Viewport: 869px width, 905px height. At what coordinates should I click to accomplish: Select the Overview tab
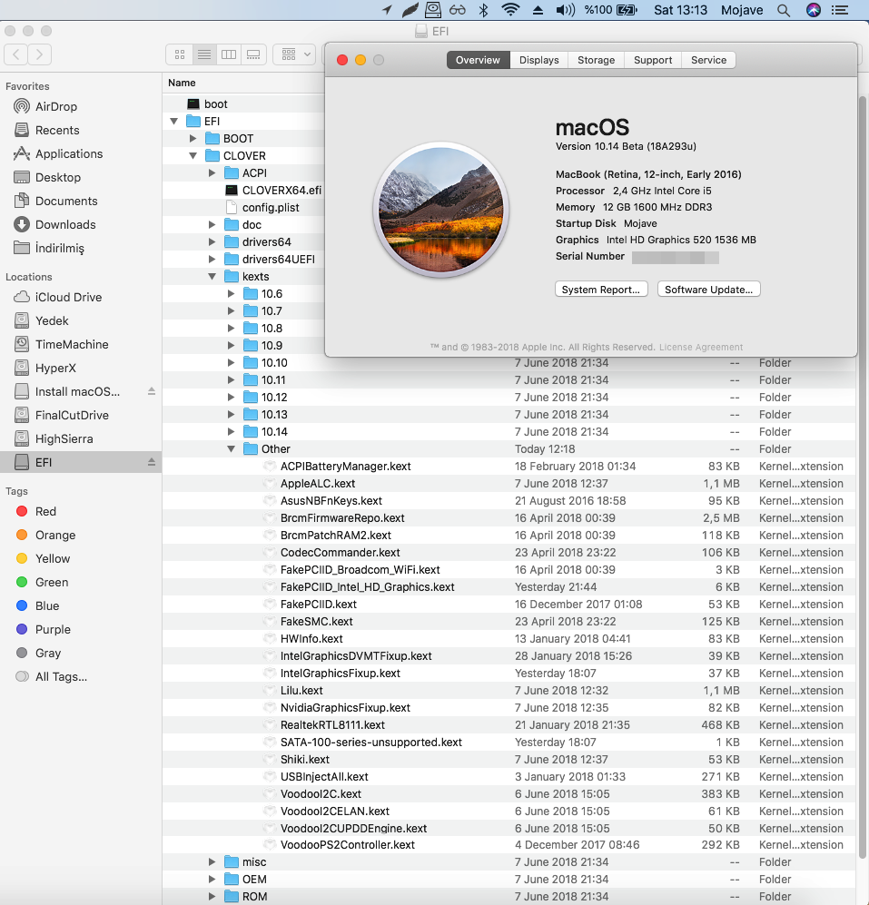[479, 60]
